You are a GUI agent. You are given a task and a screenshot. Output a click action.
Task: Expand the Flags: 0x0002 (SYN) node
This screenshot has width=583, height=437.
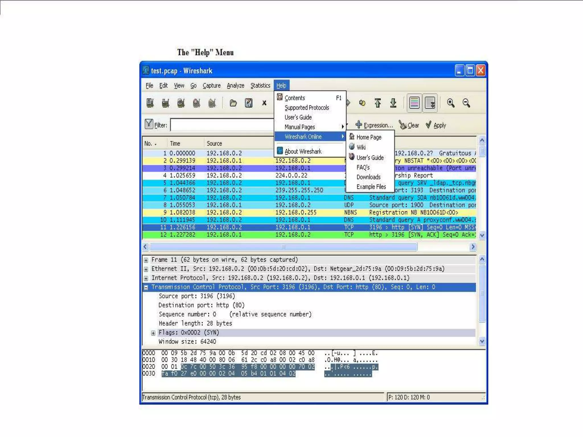153,333
